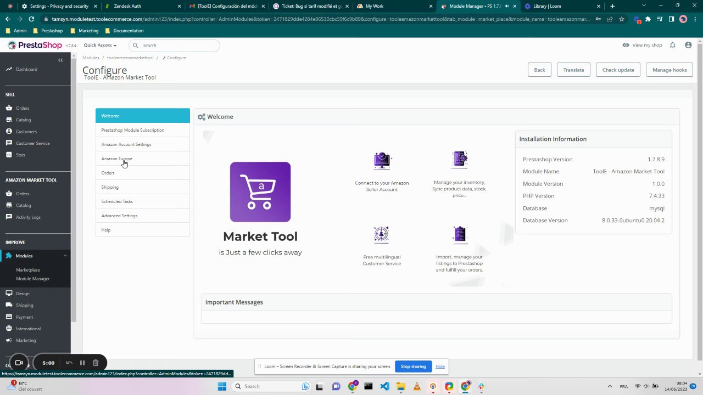Open the employee profile avatar menu
Viewport: 703px width, 395px height.
(x=688, y=45)
